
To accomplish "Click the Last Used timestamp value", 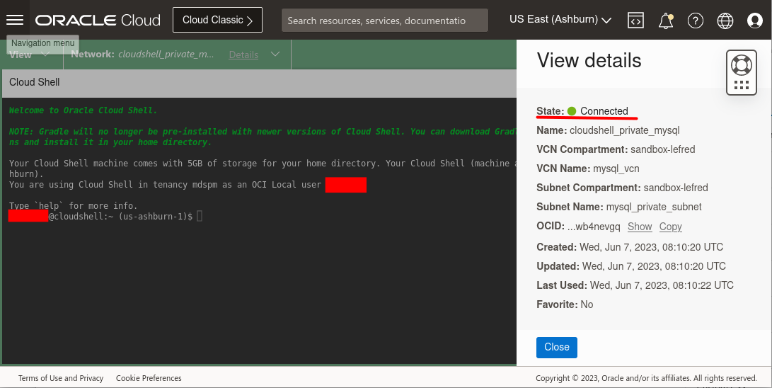I will point(662,285).
